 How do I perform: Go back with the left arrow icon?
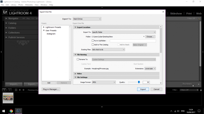[20, 90]
